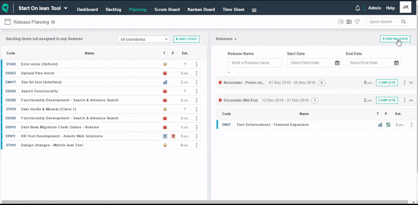418x205 pixels.
Task: Click the bug type icon on DE#23
Action: point(165,73)
